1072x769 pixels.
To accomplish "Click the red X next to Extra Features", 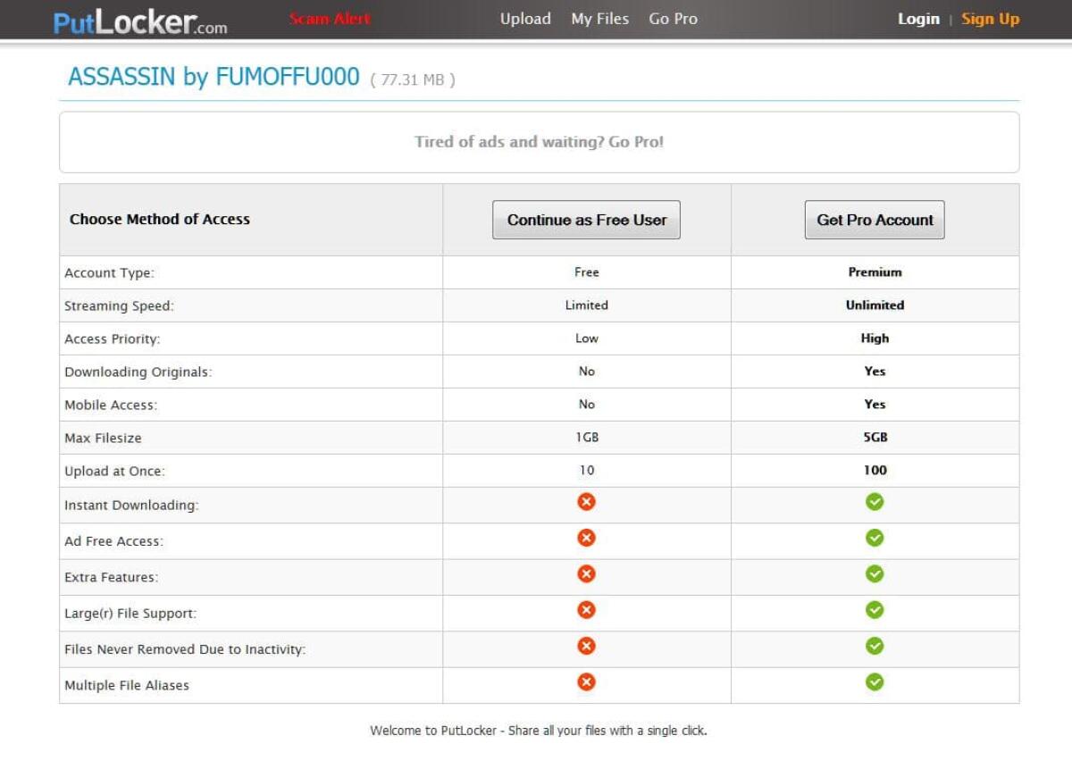I will [586, 574].
